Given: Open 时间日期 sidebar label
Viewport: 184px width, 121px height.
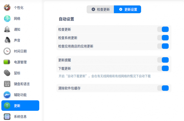Looking at the screenshot, I should point(20,51).
